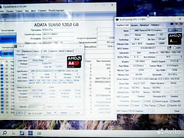This screenshot has width=184, height=138.
Task: Click CPU-Z Specification text A4-9125
Action: point(55,71)
